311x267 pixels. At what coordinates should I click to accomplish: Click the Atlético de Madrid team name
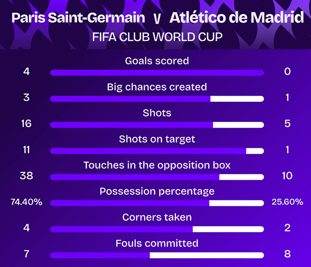click(237, 17)
